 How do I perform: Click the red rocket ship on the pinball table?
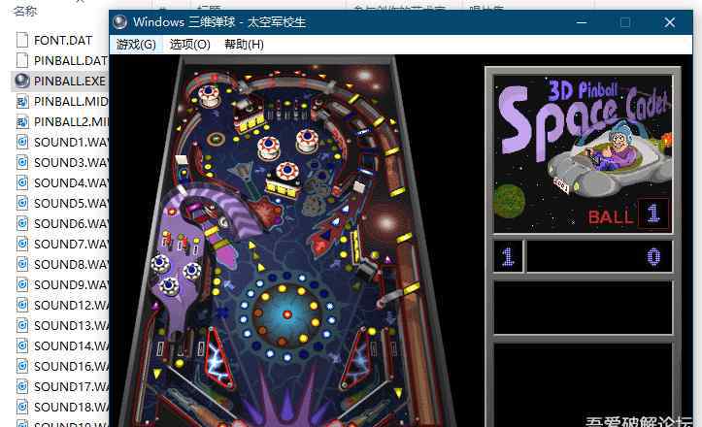click(x=330, y=233)
